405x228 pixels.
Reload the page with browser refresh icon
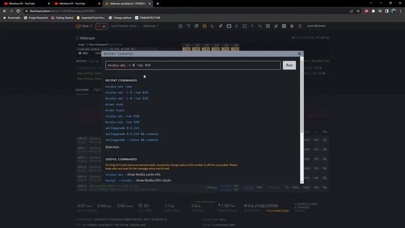(18, 11)
